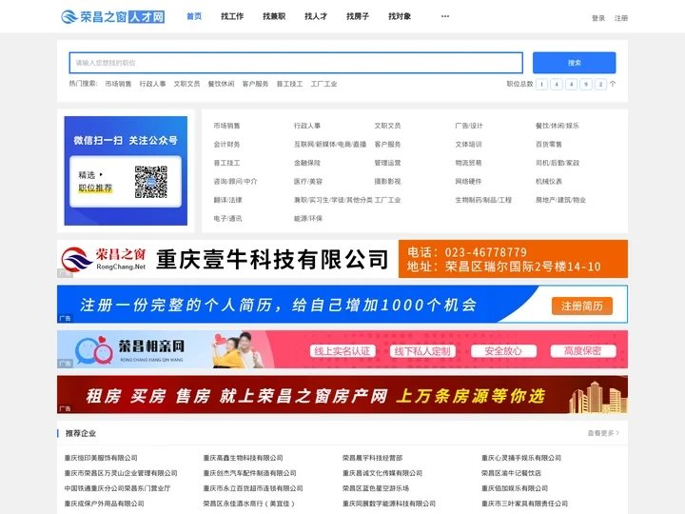Open 房地产/建筑/物业 job category

(560, 200)
